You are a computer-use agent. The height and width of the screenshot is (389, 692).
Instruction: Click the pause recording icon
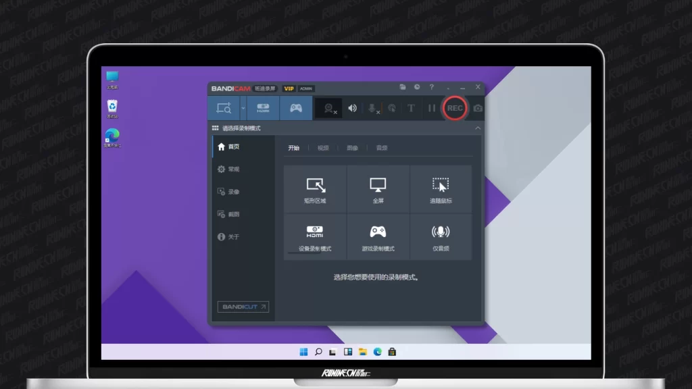431,108
